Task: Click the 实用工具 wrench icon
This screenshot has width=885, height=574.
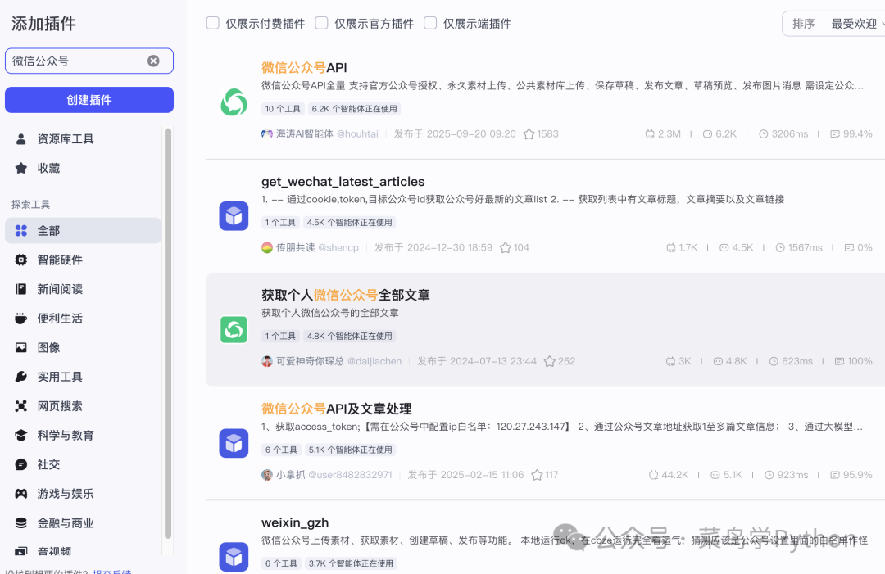Action: tap(20, 377)
